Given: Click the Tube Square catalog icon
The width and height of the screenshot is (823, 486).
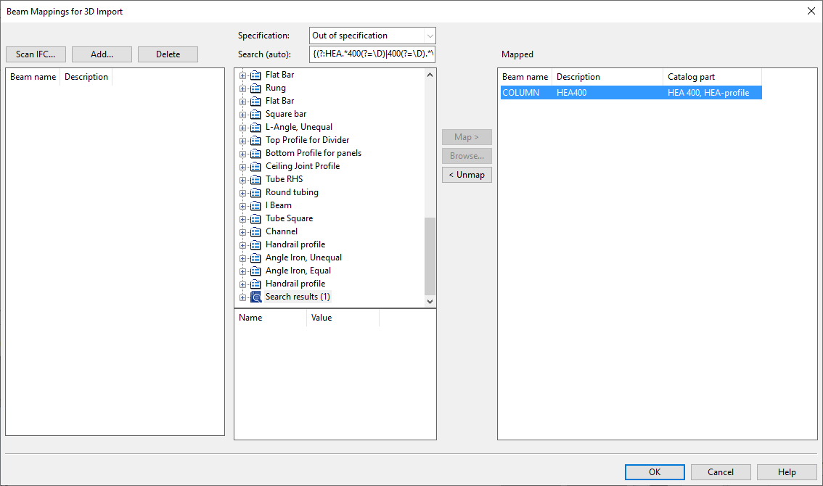Looking at the screenshot, I should tap(255, 218).
